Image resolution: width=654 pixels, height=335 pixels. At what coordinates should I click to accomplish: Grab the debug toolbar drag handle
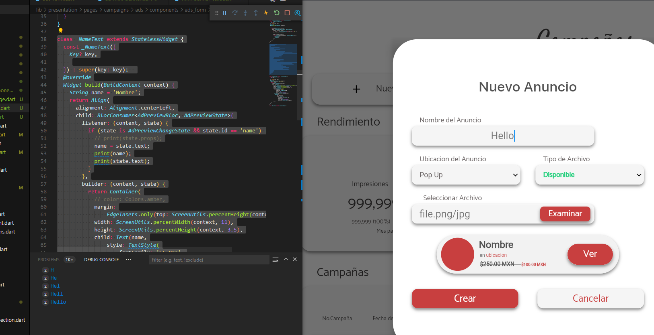click(x=217, y=13)
